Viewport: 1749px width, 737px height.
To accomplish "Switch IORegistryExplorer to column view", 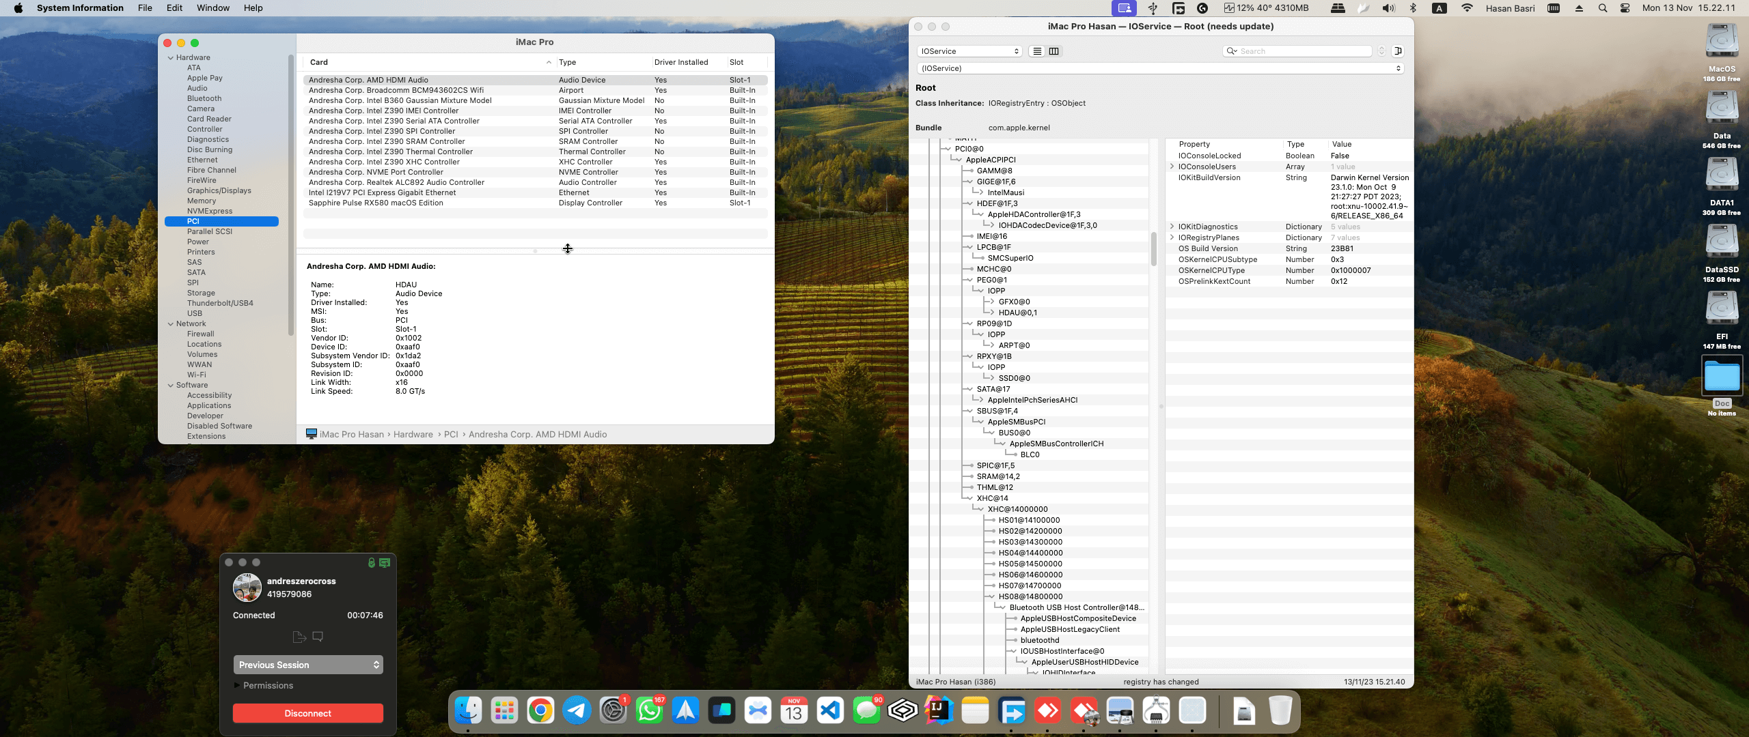I will tap(1053, 51).
